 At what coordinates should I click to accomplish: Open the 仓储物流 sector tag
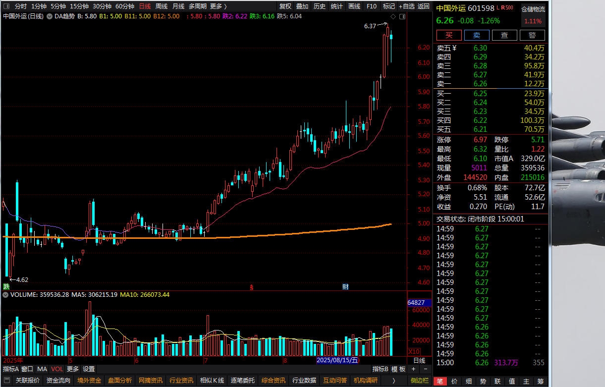point(533,9)
